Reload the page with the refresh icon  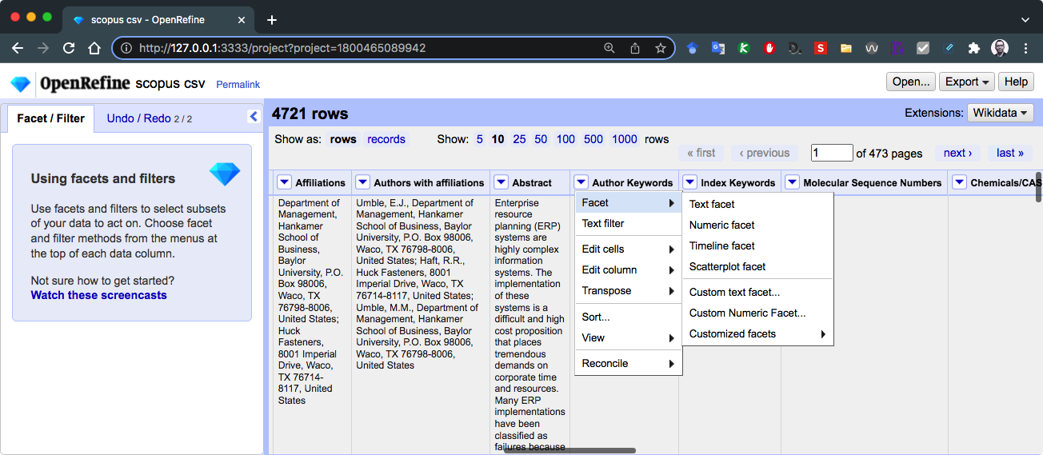(x=69, y=48)
